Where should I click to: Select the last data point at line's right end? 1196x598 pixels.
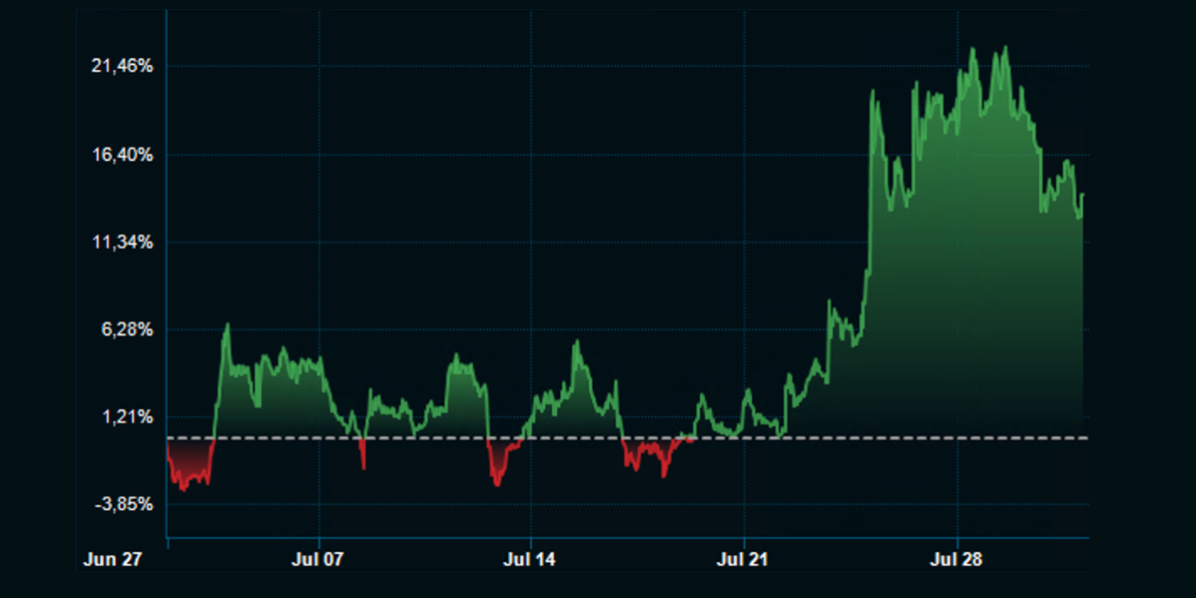coord(1082,196)
